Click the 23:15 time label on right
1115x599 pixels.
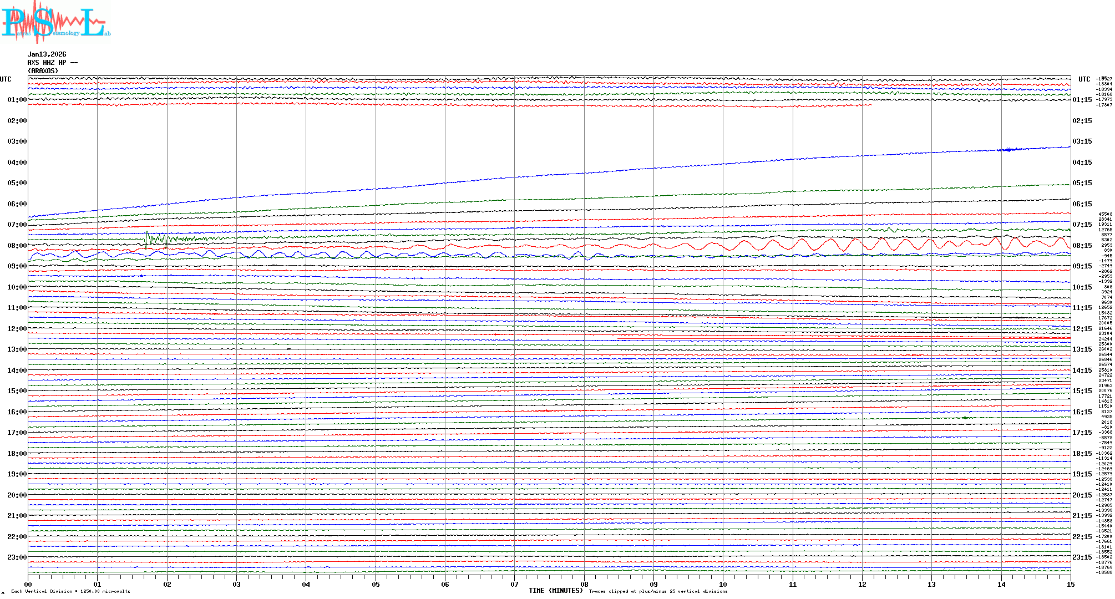coord(1082,557)
